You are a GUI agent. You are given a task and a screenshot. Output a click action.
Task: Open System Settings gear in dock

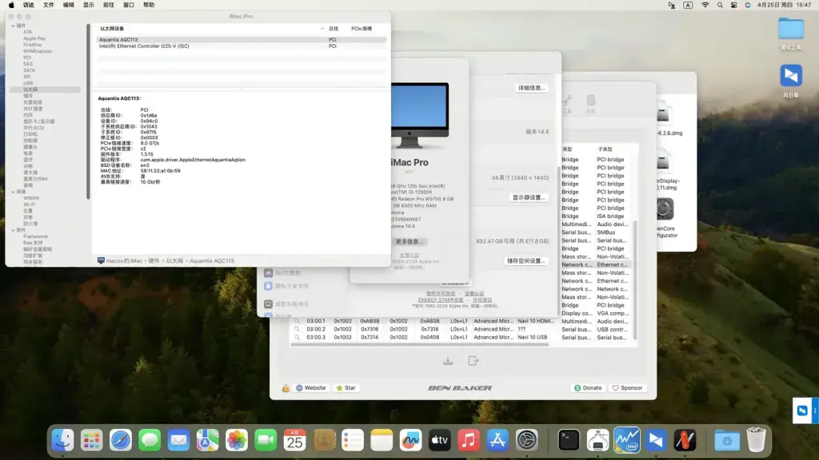click(x=526, y=441)
